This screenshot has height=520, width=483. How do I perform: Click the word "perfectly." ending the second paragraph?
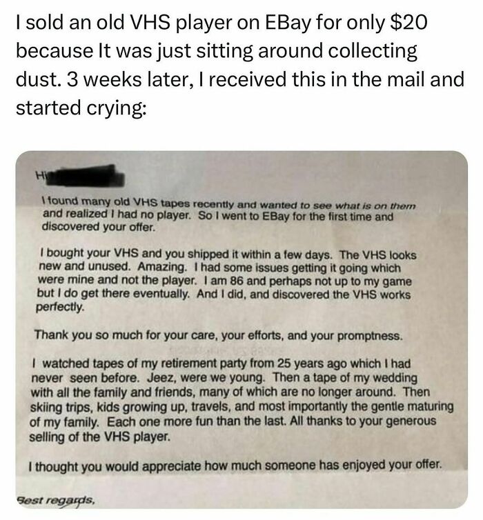coord(60,307)
